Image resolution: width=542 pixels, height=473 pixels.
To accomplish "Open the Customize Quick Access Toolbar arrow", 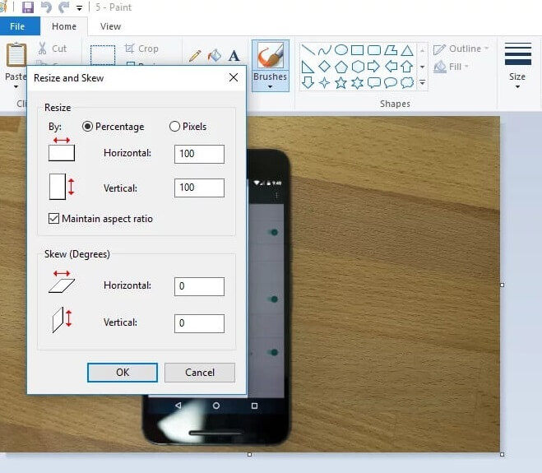I will [x=80, y=8].
